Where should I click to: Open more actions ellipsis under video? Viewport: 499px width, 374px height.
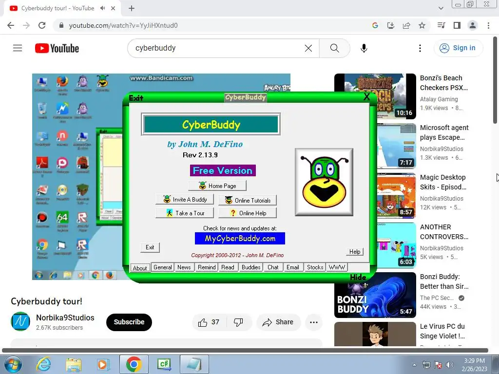click(x=313, y=322)
